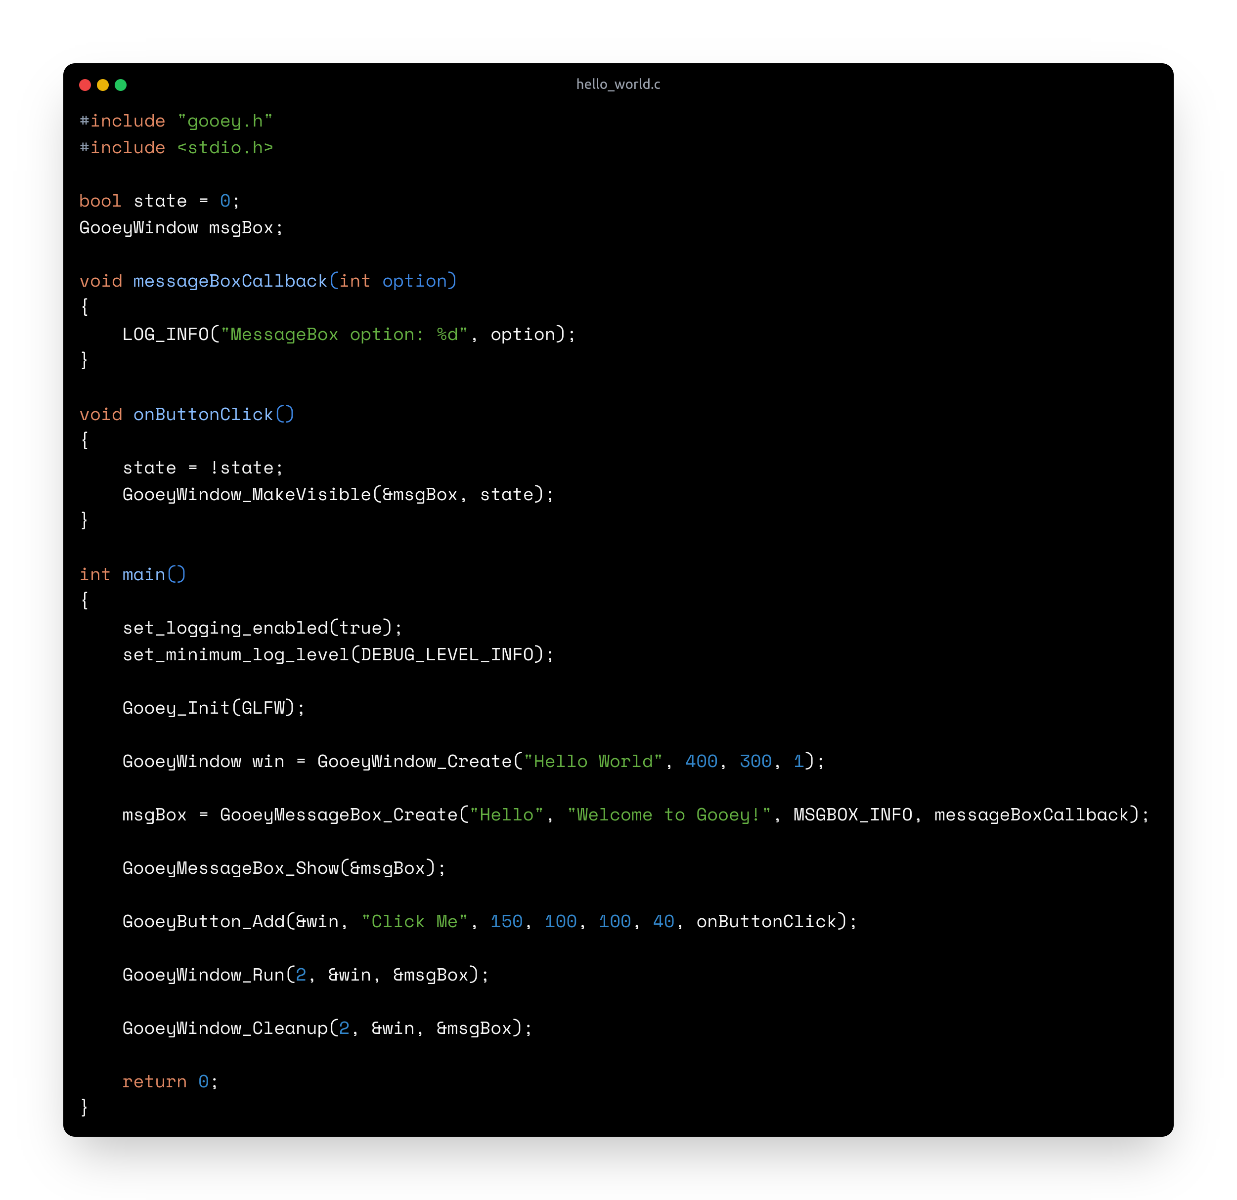Click the MSGBOX_INFO constant
Viewport: 1237px width, 1200px height.
(x=853, y=815)
